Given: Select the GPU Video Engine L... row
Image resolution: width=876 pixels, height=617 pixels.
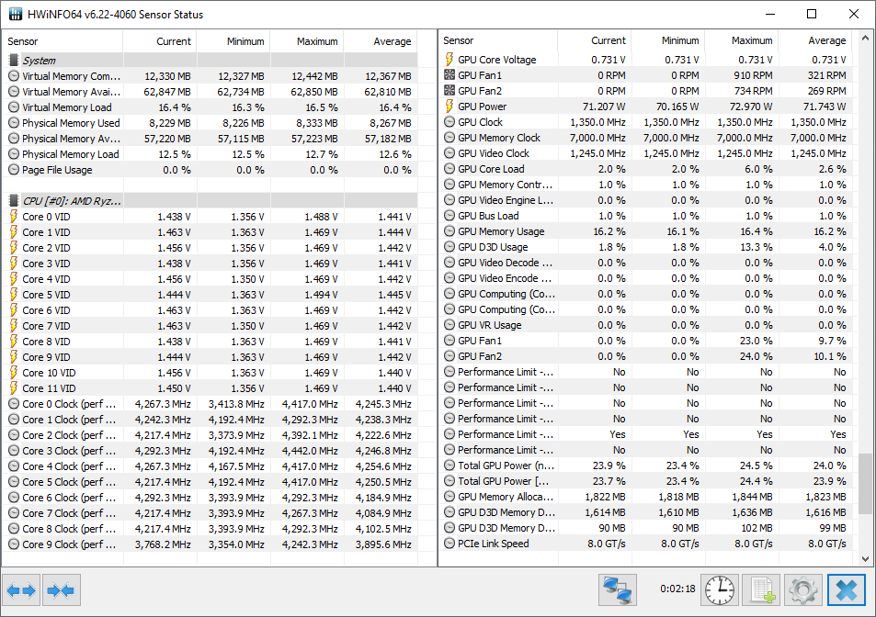Looking at the screenshot, I should point(646,200).
